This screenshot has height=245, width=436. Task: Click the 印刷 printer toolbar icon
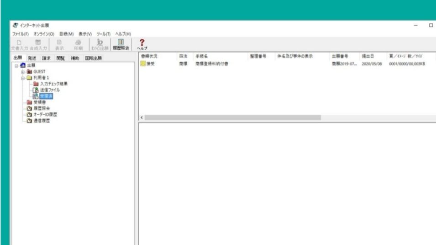point(79,43)
